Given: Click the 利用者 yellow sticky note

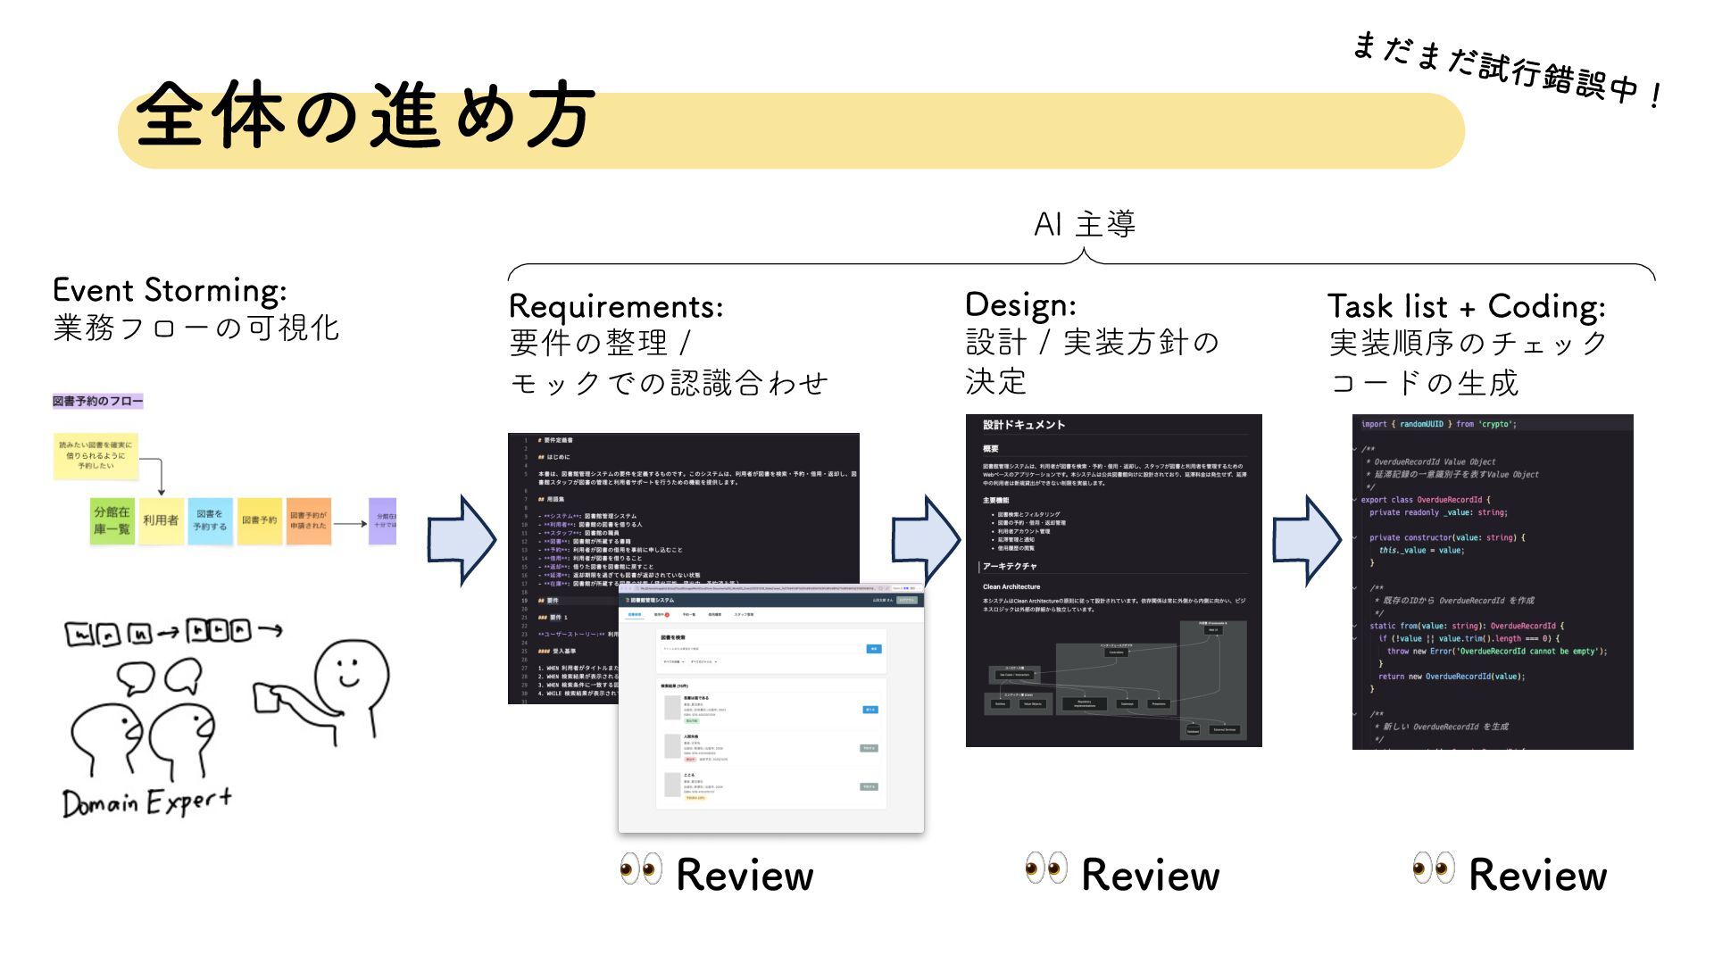Looking at the screenshot, I should tap(161, 520).
